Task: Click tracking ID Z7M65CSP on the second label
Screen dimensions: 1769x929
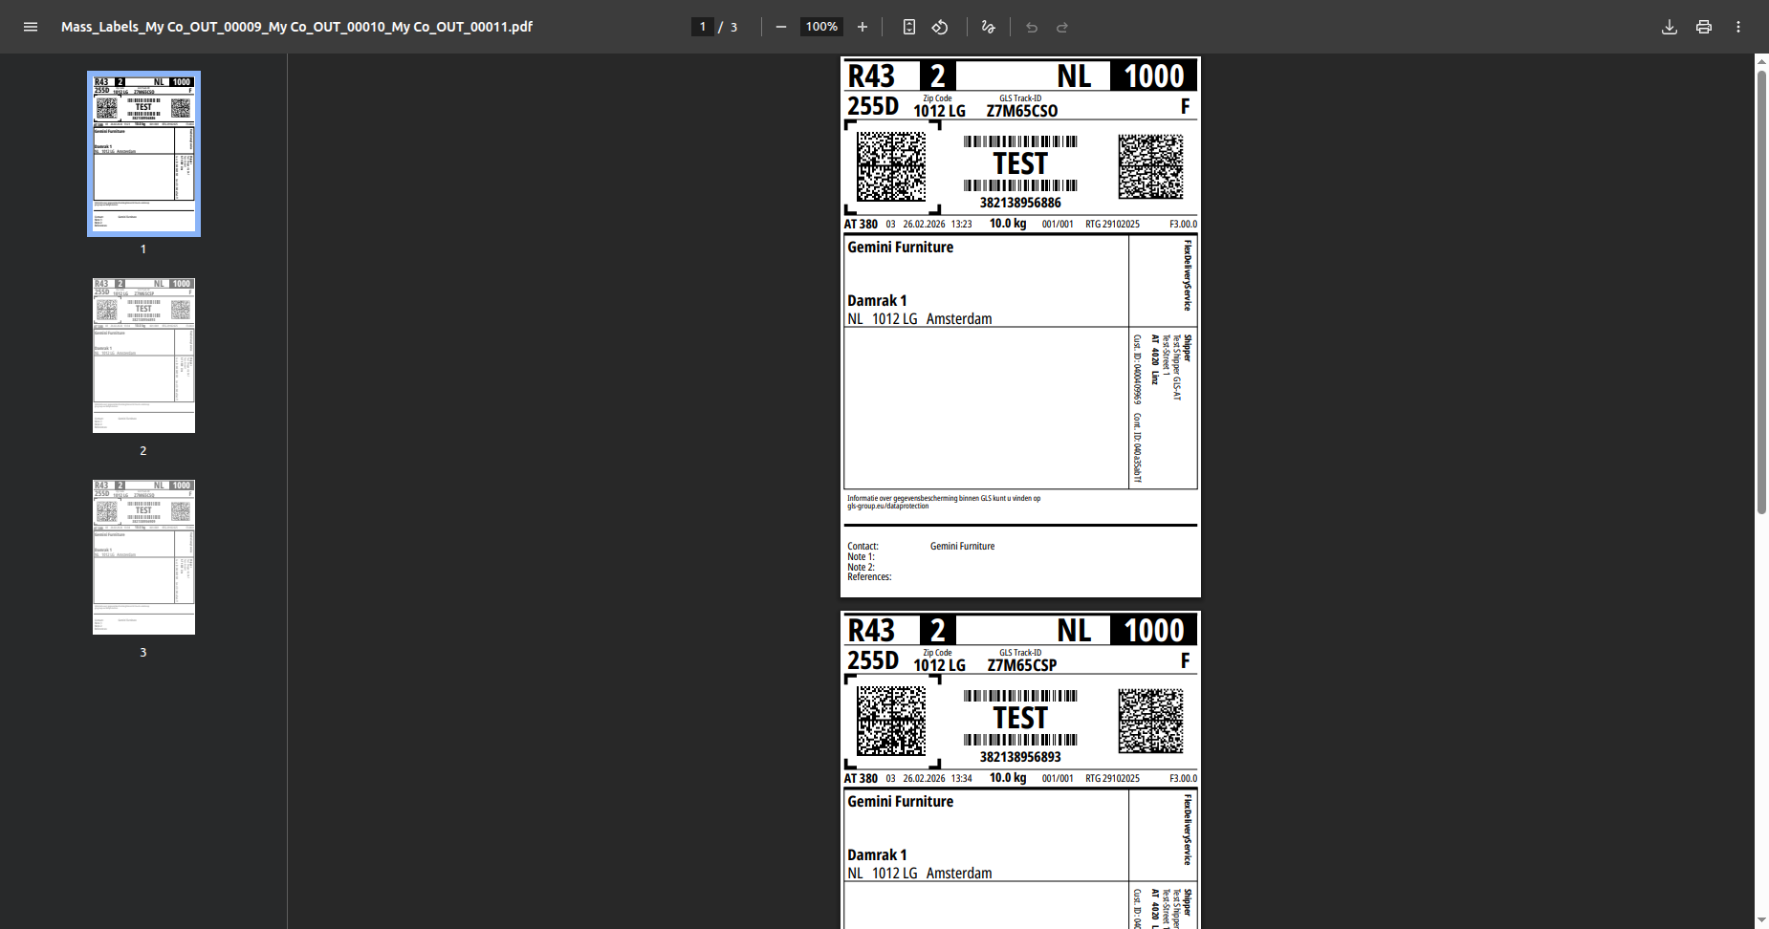Action: click(1022, 665)
